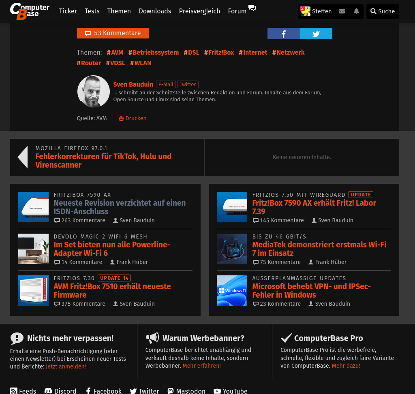Click the Forum speech bubbles icon
This screenshot has width=415, height=394.
(x=252, y=8)
